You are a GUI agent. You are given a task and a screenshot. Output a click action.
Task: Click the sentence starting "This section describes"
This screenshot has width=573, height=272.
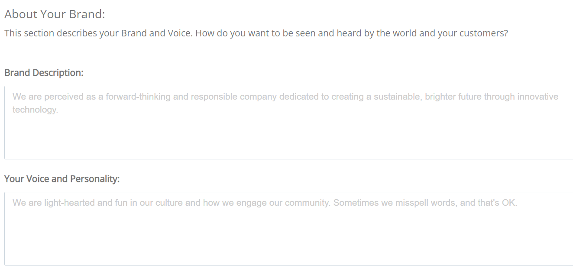click(x=256, y=33)
